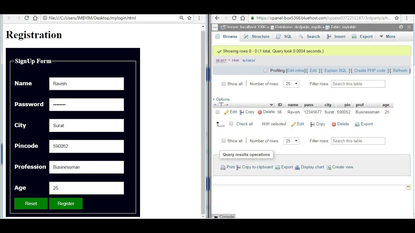Click home icon in phpMyAdmin browser window
415x233 pixels.
pyautogui.click(x=243, y=18)
